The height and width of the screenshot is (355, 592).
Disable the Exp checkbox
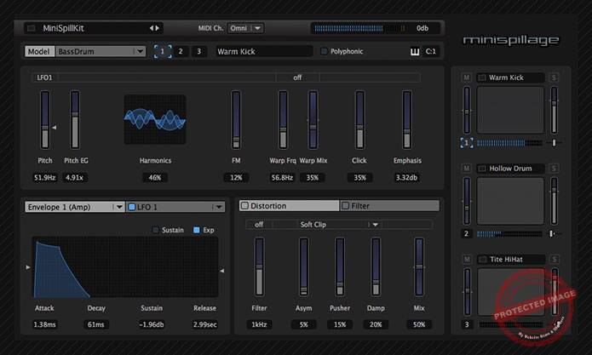pyautogui.click(x=196, y=230)
